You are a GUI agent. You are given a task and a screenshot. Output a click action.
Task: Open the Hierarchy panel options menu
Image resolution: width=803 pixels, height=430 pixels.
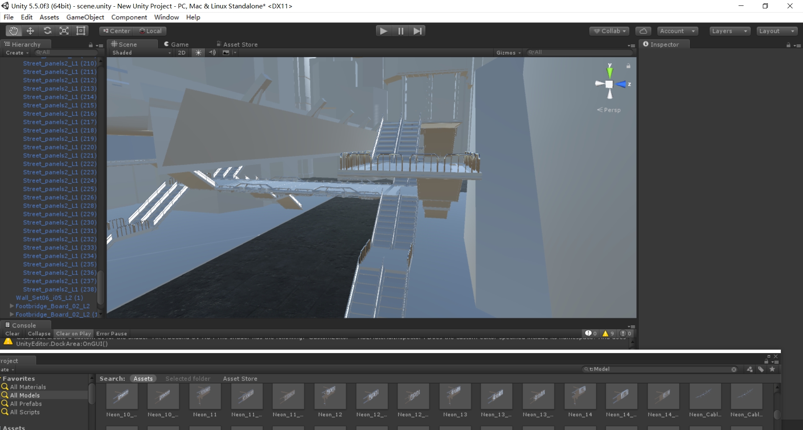(100, 45)
